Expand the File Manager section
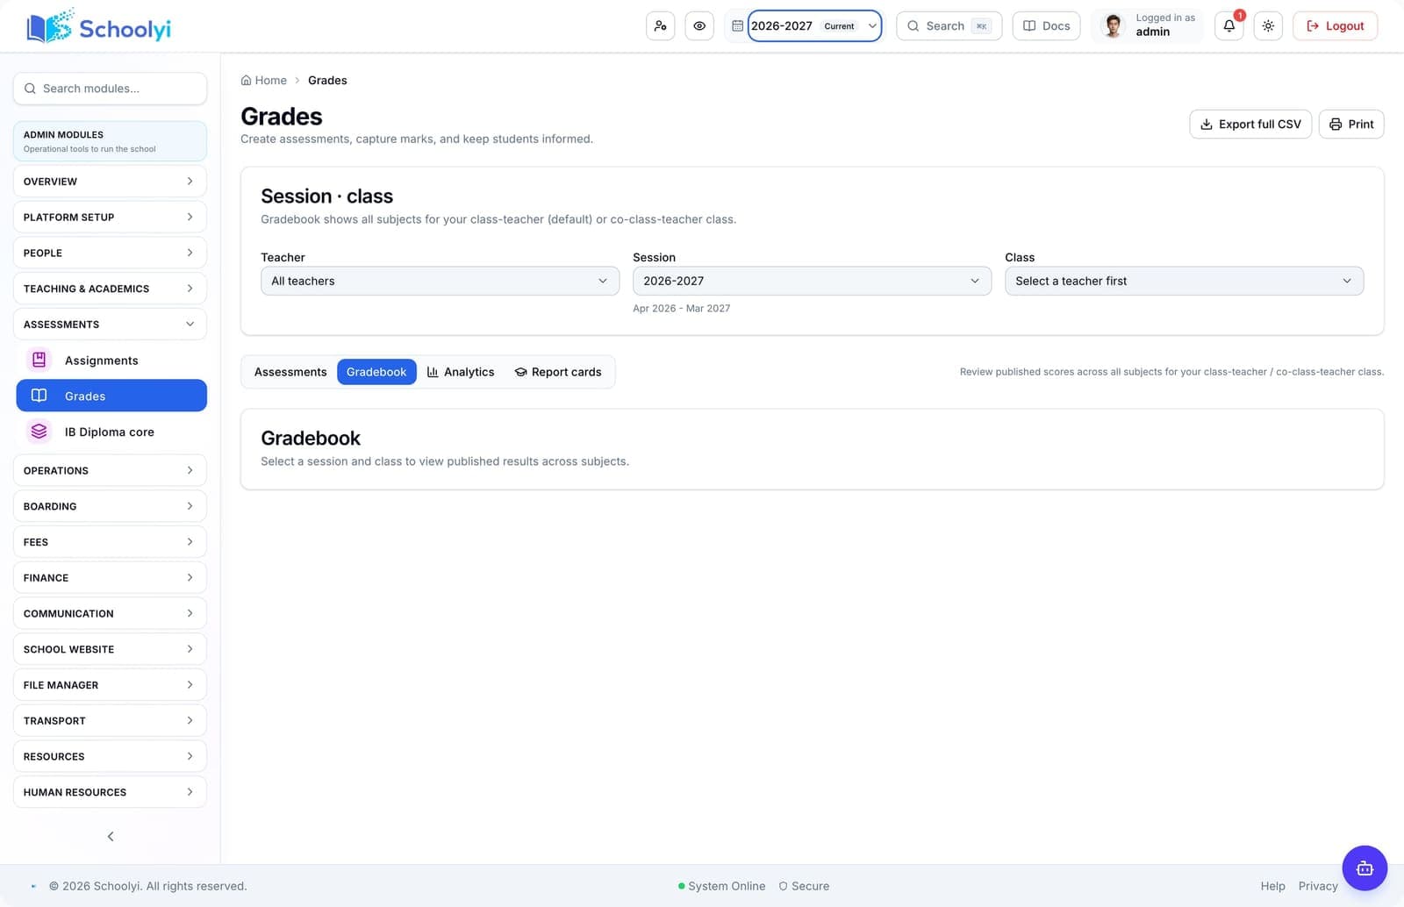This screenshot has height=907, width=1404. [110, 685]
